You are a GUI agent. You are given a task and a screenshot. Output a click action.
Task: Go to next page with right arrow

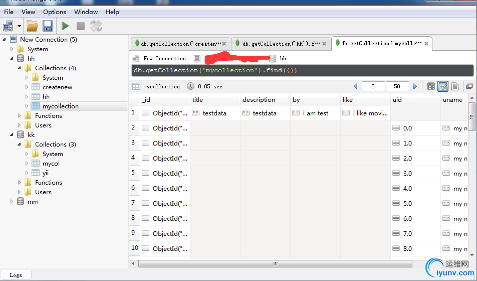[x=415, y=86]
